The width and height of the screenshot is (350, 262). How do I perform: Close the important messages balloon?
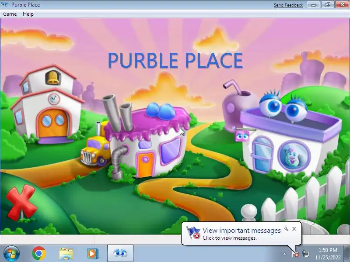294,229
